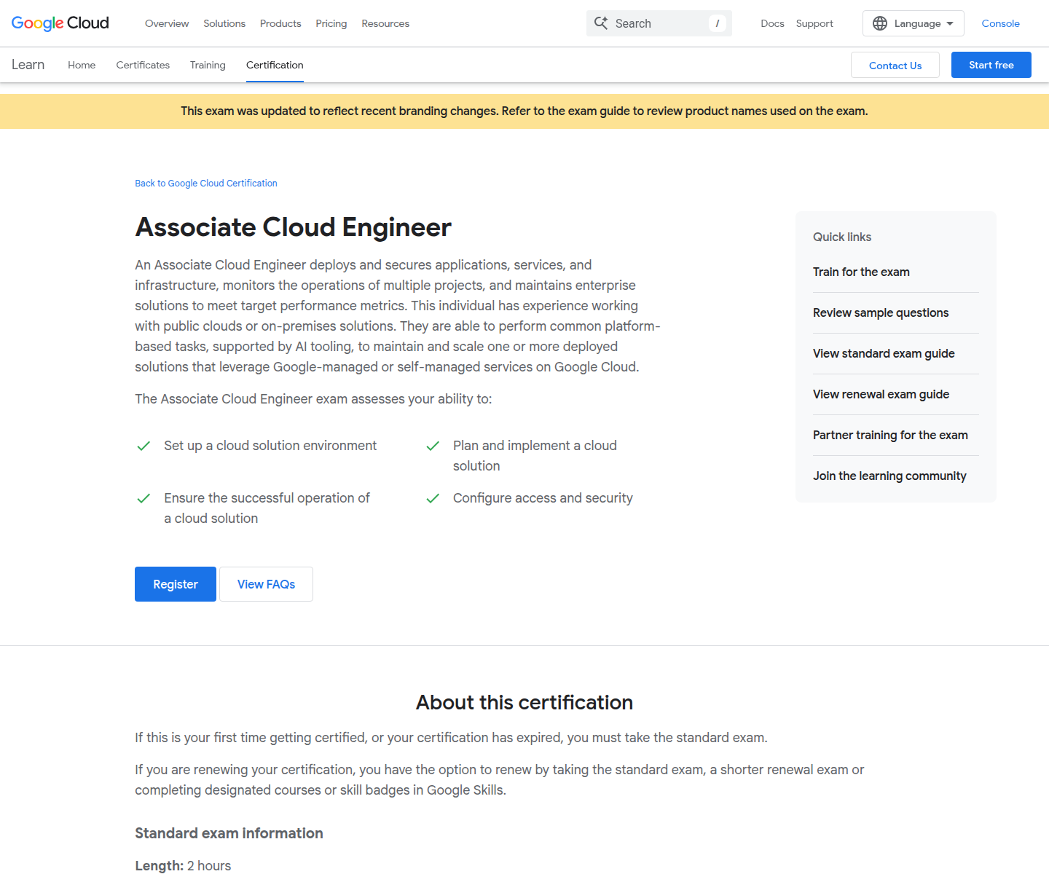The width and height of the screenshot is (1049, 874).
Task: Open the Products menu
Action: pyautogui.click(x=280, y=23)
